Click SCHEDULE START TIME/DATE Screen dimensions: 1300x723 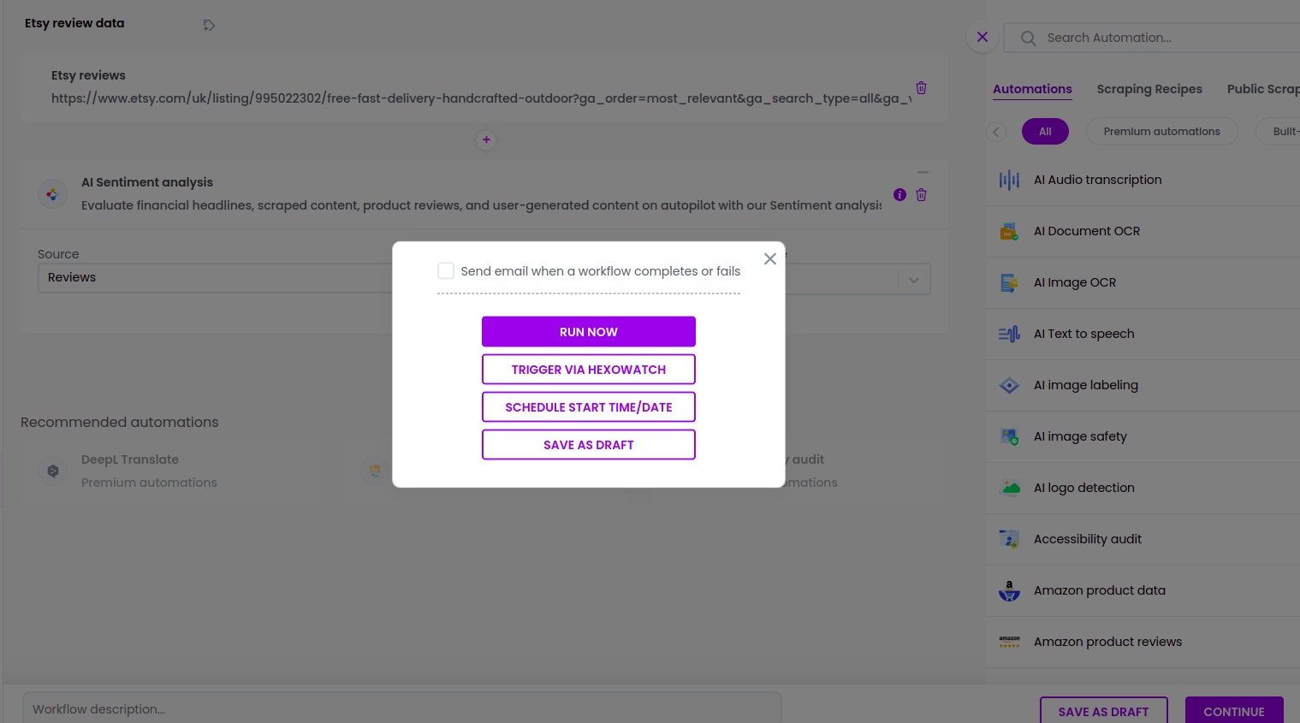(588, 407)
